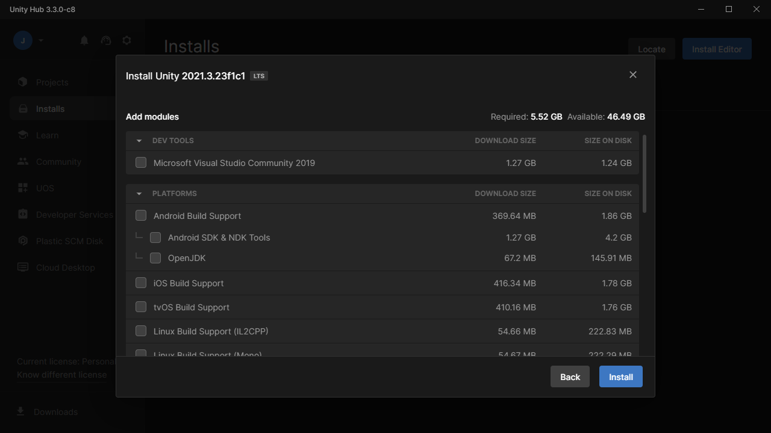Click the Plastic SCM Disk icon

pos(23,241)
